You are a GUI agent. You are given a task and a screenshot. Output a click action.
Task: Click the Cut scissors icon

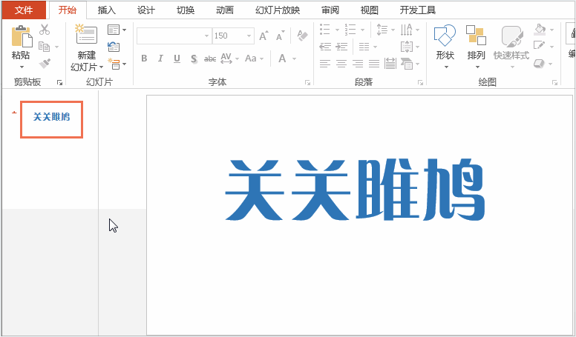pyautogui.click(x=45, y=30)
